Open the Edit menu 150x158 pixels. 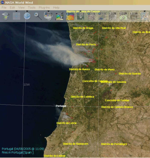[x=12, y=8]
